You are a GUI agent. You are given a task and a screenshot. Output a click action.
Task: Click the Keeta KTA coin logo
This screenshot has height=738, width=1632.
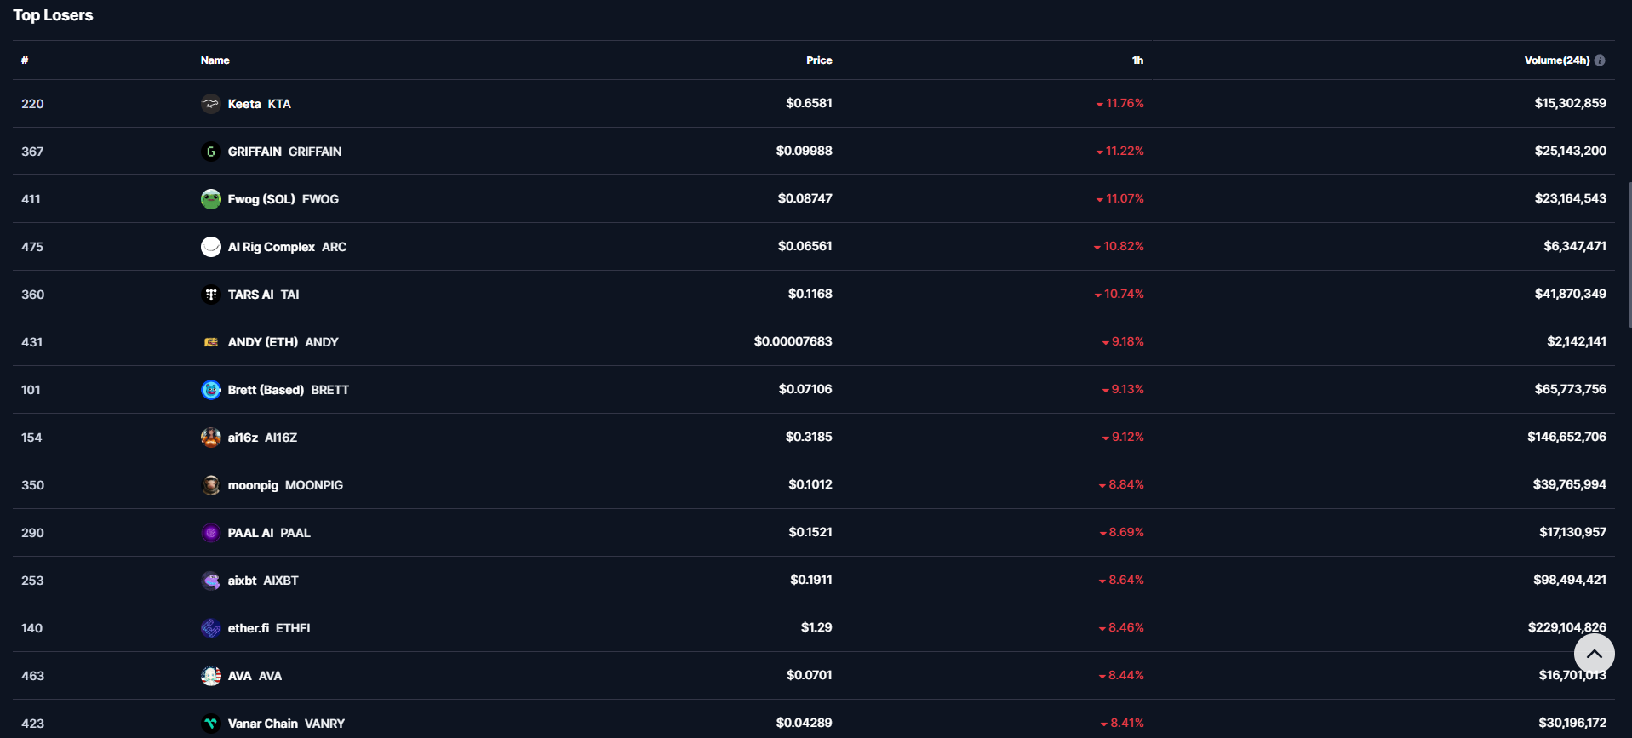210,104
